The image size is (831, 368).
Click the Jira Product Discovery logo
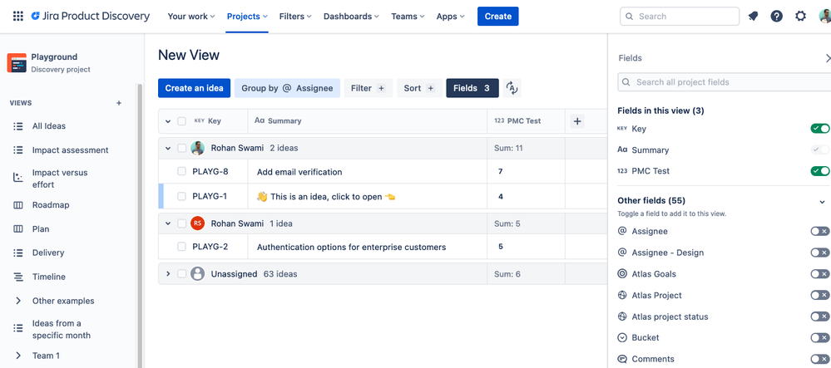[x=90, y=17]
